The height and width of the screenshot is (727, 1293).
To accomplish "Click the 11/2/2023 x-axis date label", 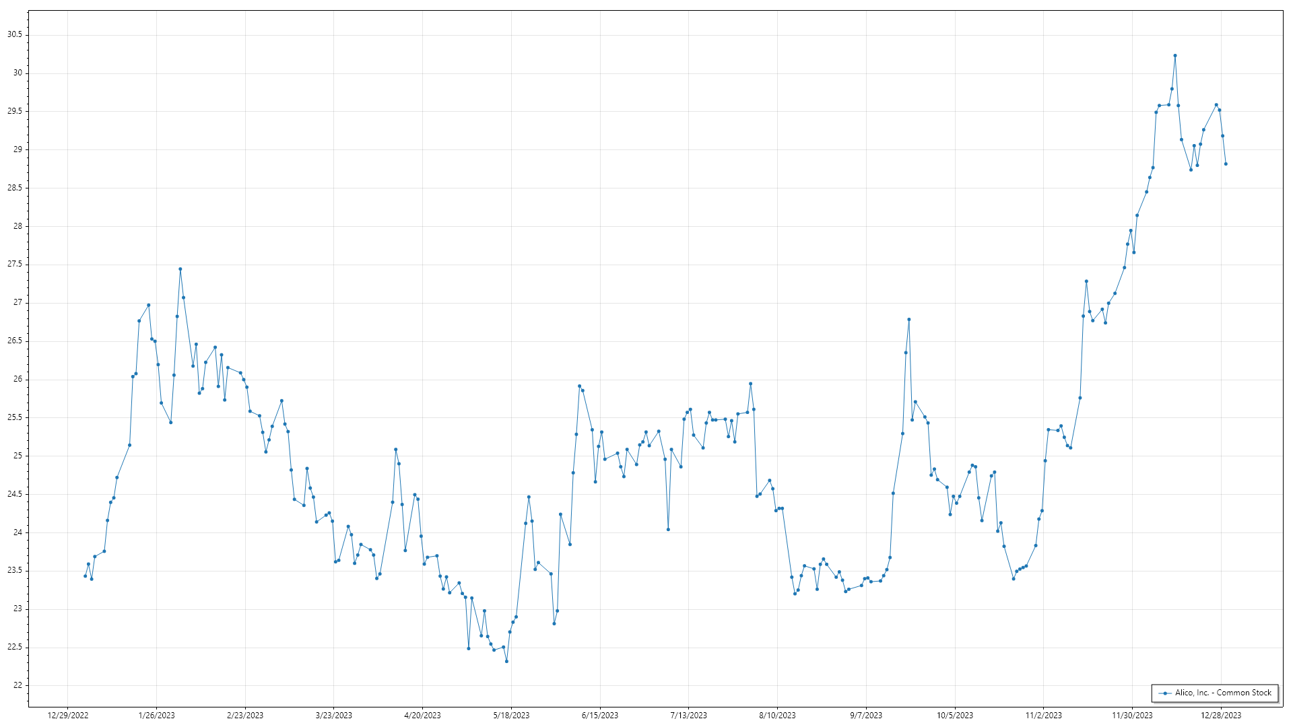I will point(1043,716).
